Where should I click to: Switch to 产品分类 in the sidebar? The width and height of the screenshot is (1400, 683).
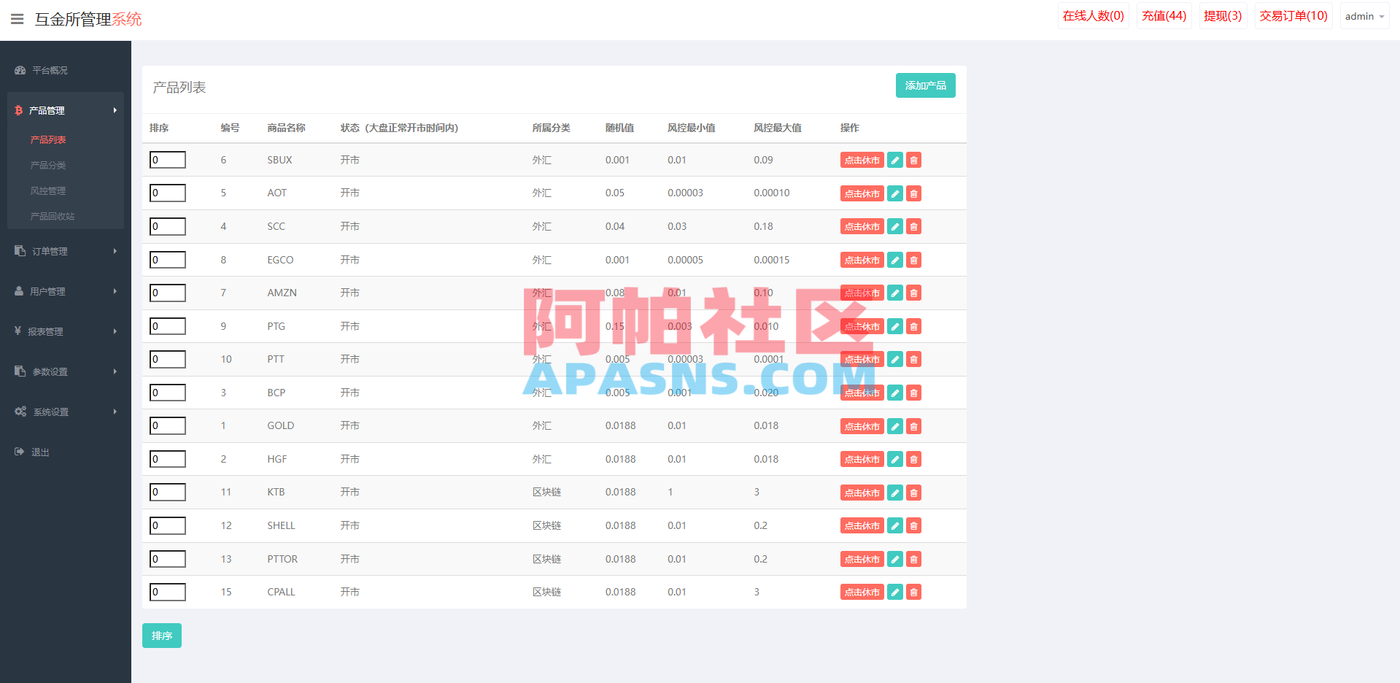point(47,165)
